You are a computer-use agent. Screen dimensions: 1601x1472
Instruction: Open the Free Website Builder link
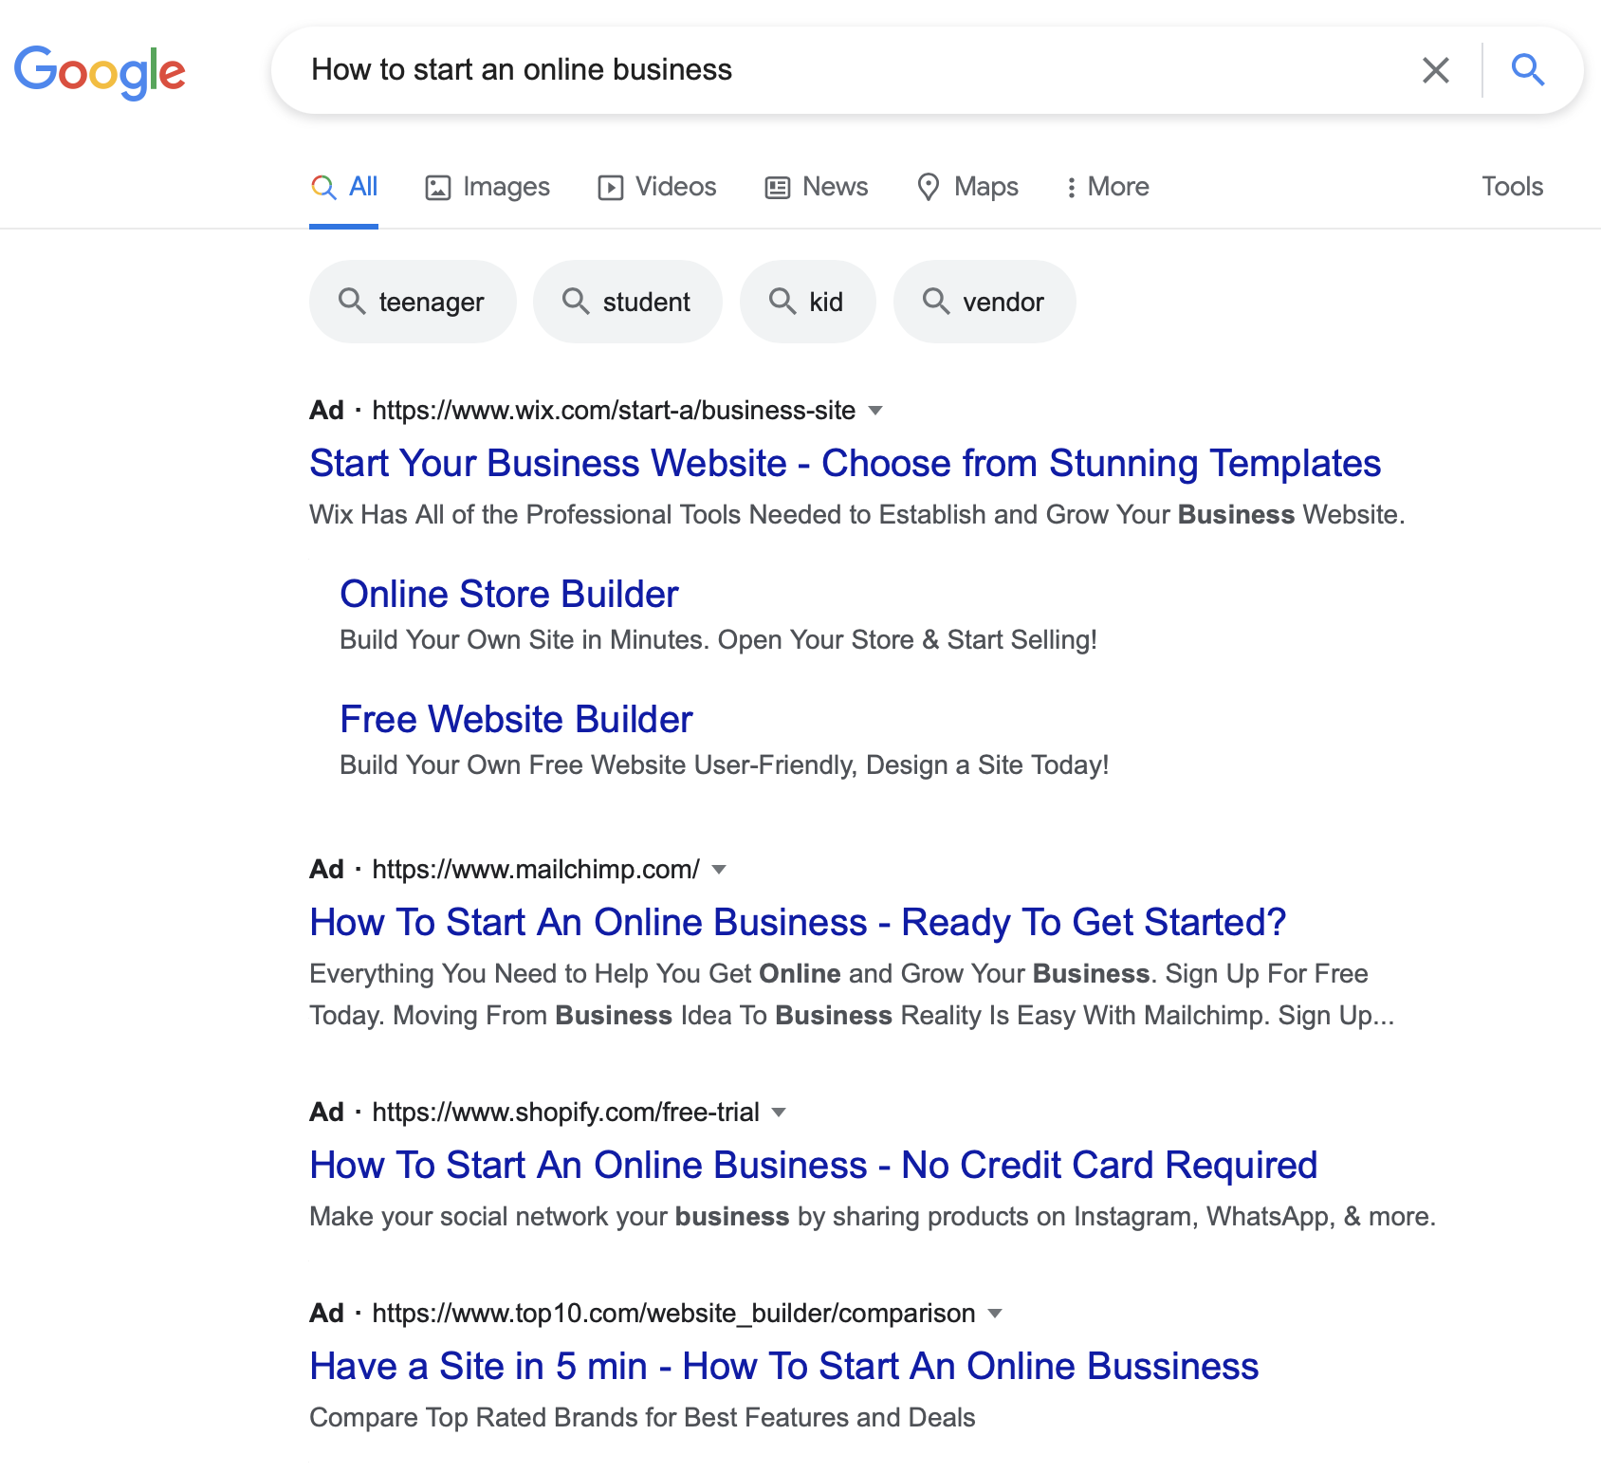(x=516, y=720)
